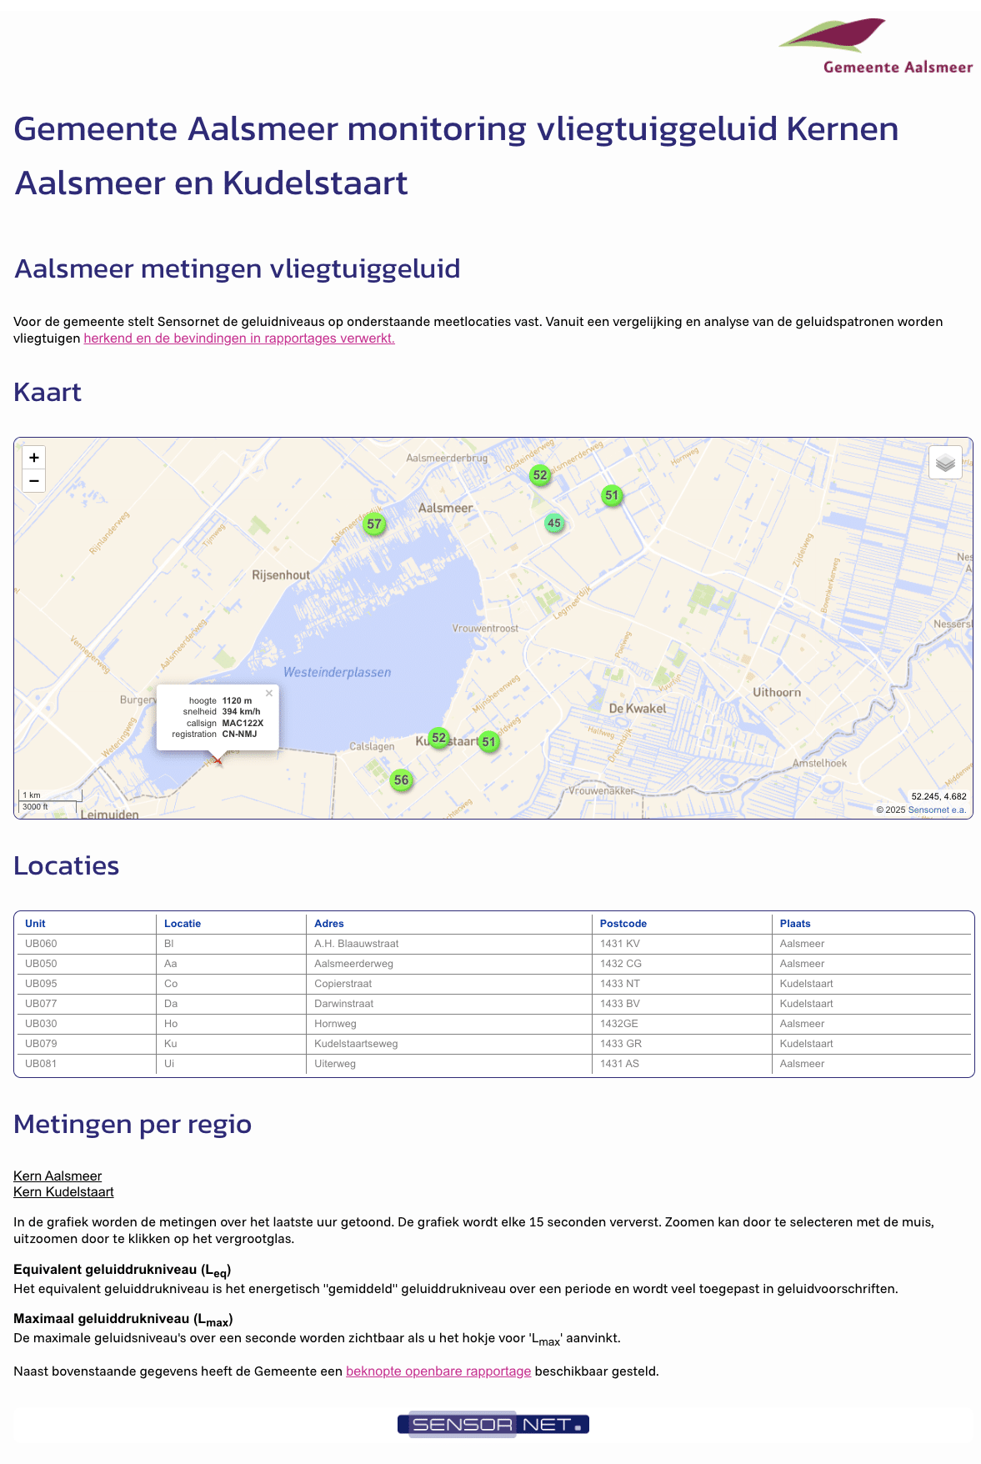Click the postcode 1433 GR cell
Image resolution: width=981 pixels, height=1464 pixels.
682,1044
